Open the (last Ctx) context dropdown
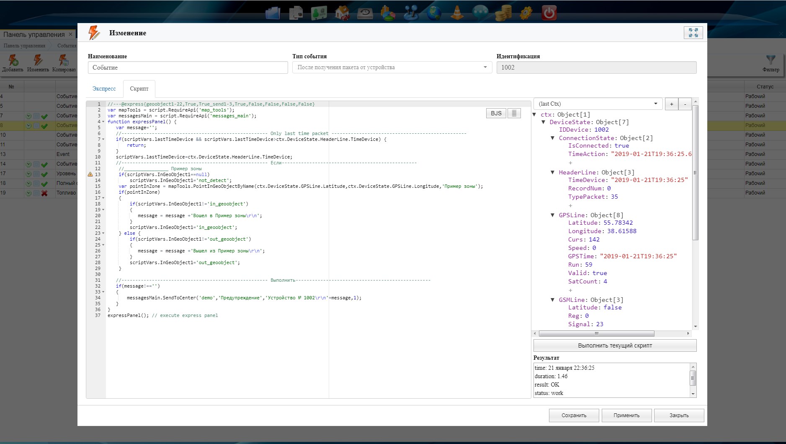This screenshot has width=786, height=444. click(598, 104)
